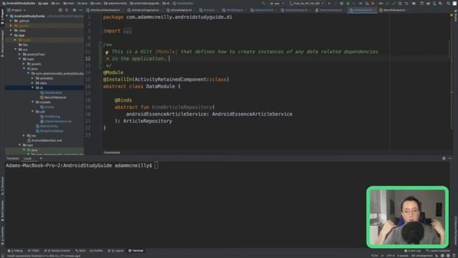The height and width of the screenshot is (258, 458).
Task: Click the @Binds annotation in code
Action: coord(123,100)
